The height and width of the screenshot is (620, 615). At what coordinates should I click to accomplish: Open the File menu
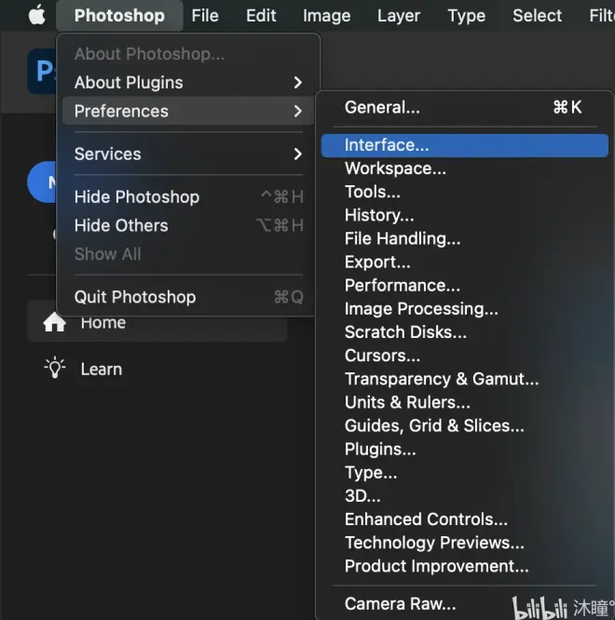(205, 16)
